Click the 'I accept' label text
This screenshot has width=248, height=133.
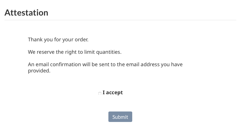coord(113,93)
